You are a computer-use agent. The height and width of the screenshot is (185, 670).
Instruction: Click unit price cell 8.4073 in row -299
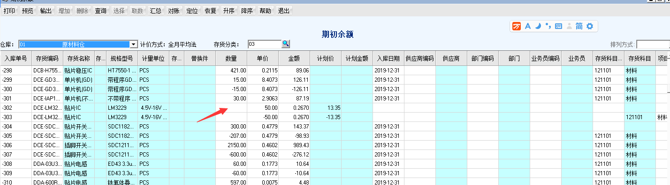[263, 79]
